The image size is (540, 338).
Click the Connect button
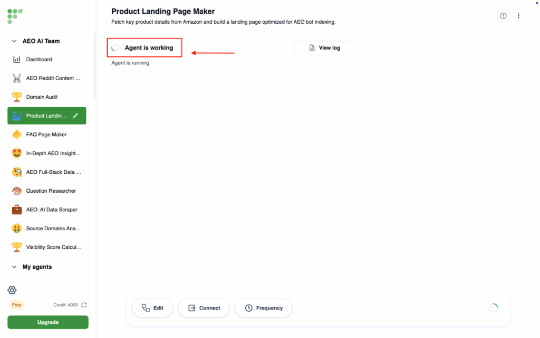point(204,308)
